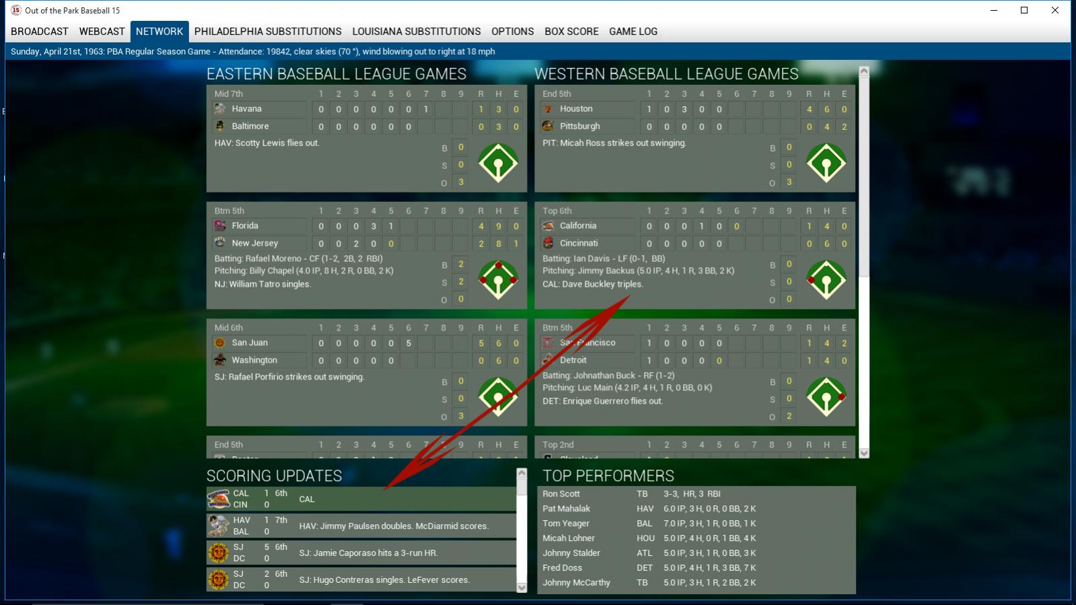
Task: Click the Florida team logo icon
Action: coord(220,225)
